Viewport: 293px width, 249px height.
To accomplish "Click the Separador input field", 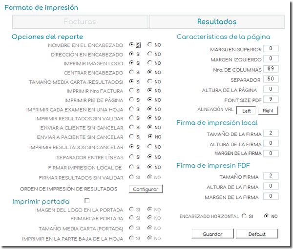I will point(271,79).
